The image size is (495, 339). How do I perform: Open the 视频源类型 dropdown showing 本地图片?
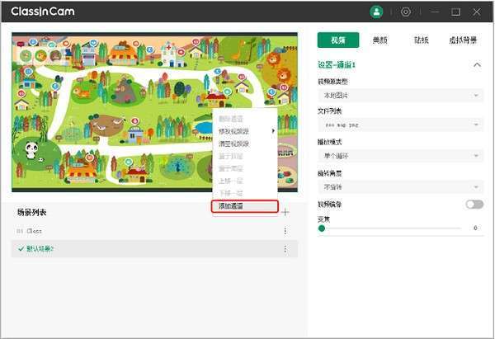[400, 95]
